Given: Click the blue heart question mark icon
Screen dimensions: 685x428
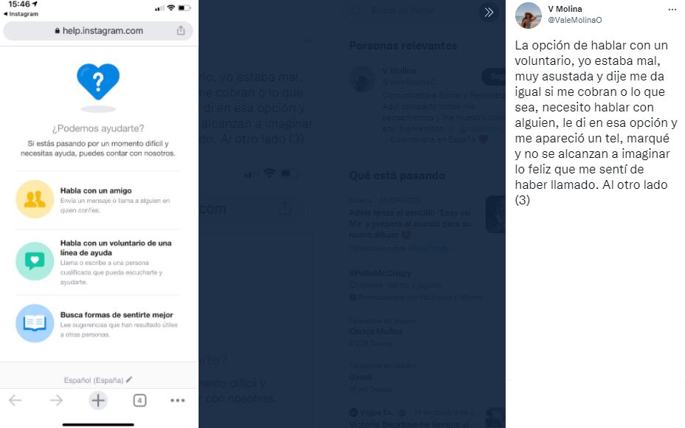Looking at the screenshot, I should point(98,82).
